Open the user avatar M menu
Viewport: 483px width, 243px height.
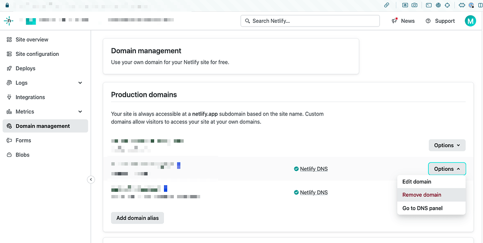470,21
